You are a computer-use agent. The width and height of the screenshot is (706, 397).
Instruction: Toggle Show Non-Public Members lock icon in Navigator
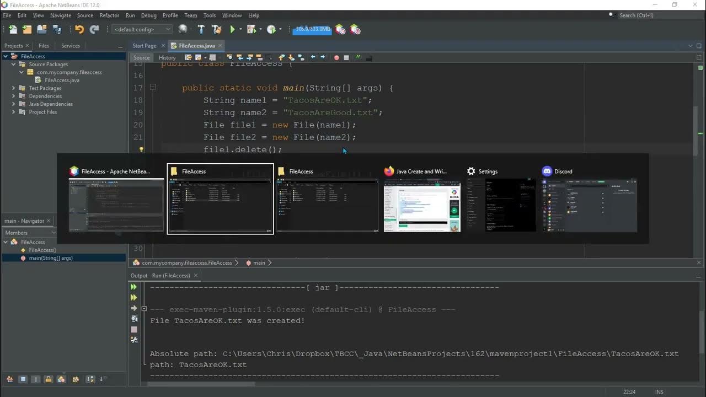(x=49, y=379)
